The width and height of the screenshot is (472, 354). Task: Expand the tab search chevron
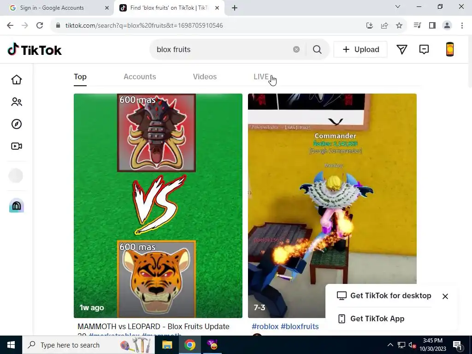click(398, 6)
